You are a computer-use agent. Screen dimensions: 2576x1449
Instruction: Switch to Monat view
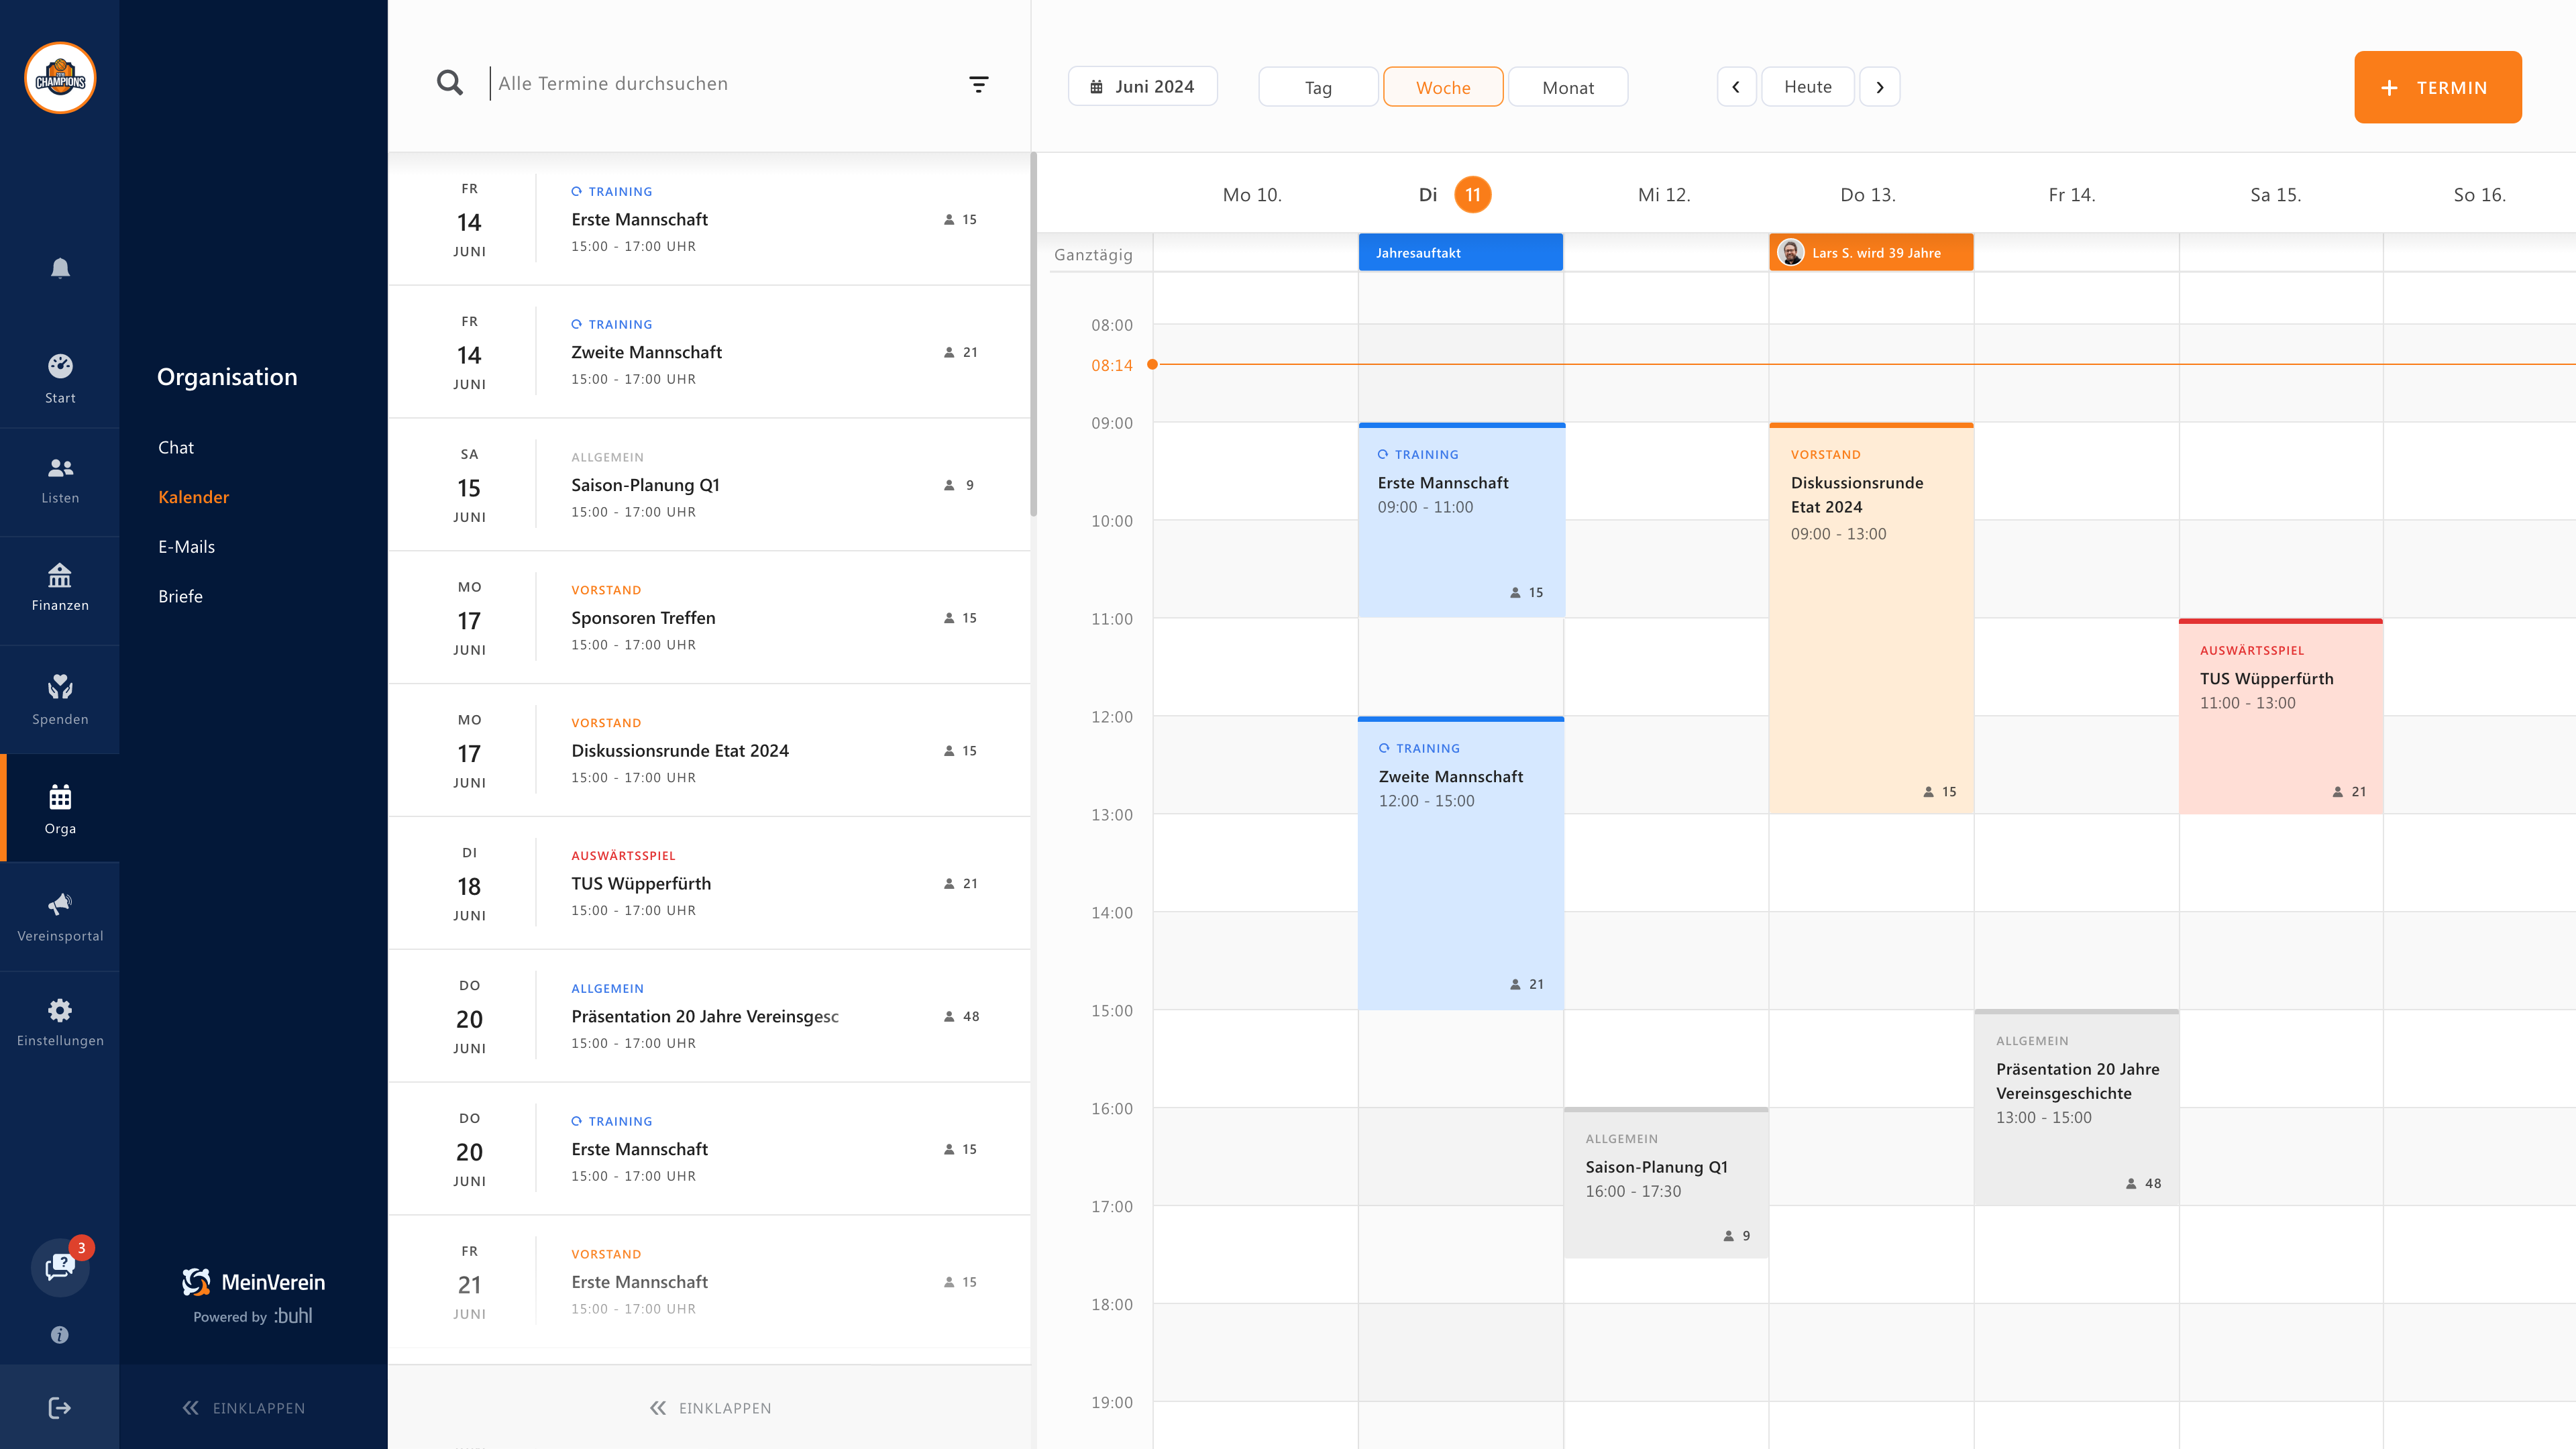pyautogui.click(x=1567, y=87)
